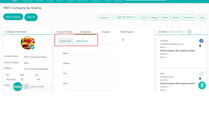Image resolution: width=209 pixels, height=117 pixels.
Task: Switch to the Account History tab
Action: point(65,32)
